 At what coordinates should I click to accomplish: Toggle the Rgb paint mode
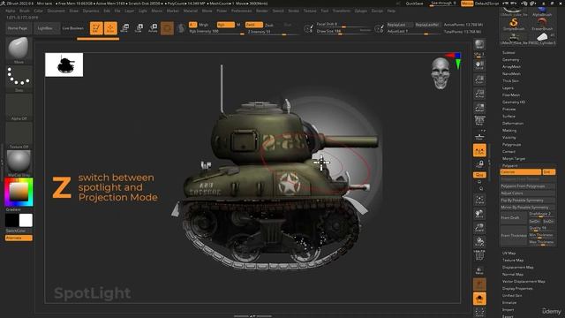[226, 25]
